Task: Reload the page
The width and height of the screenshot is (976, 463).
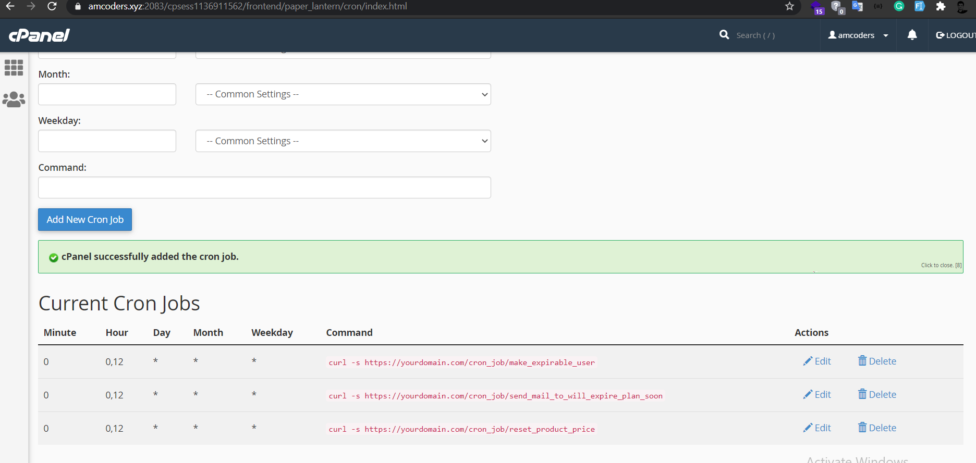Action: 52,6
